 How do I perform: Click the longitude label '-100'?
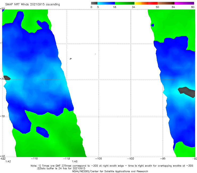coord(131,159)
